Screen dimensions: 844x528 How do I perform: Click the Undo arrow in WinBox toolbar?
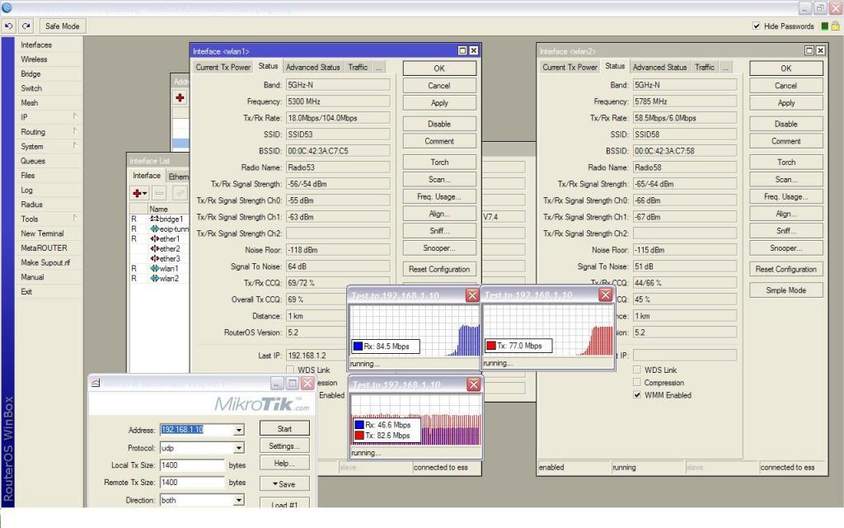[10, 26]
